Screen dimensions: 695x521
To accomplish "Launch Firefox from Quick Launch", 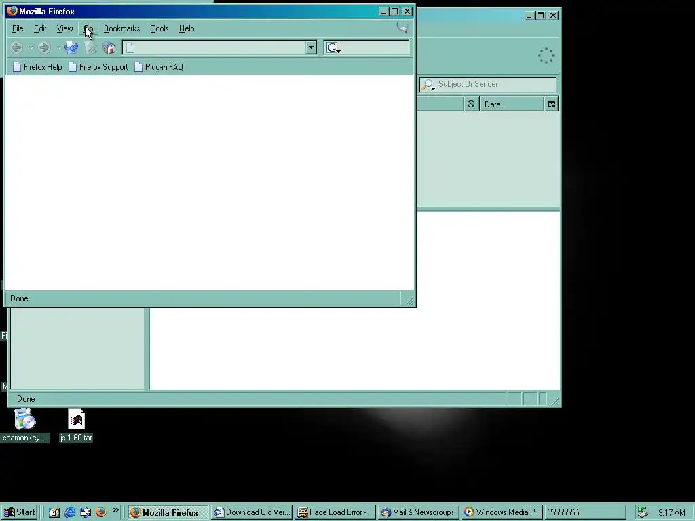I will coord(101,512).
